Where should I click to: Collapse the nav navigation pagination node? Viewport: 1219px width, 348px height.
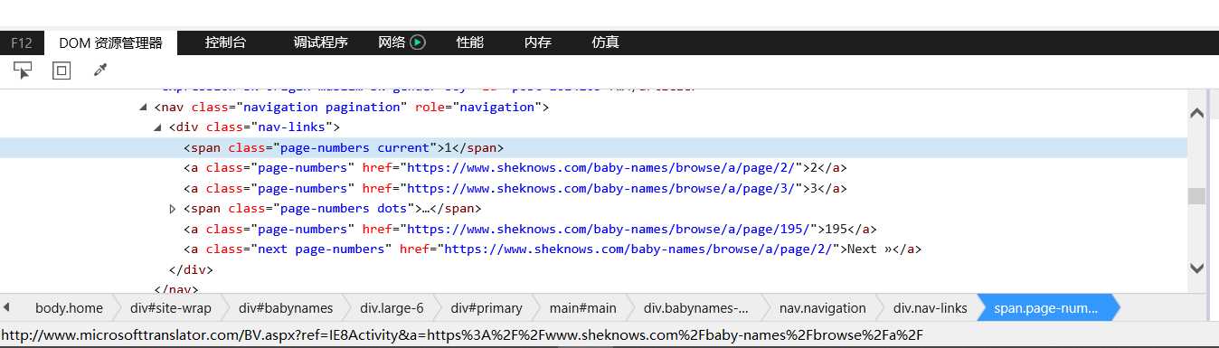144,107
